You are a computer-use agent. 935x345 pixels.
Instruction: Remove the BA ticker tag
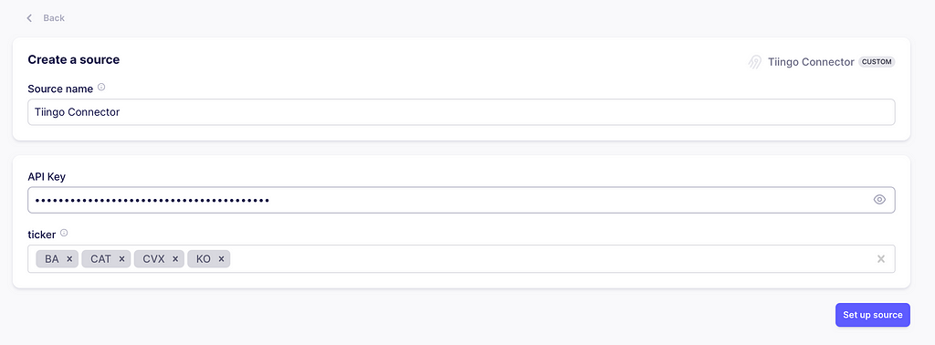69,259
